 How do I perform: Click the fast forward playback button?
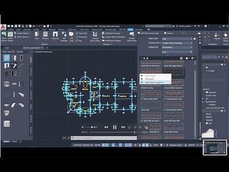pos(123,127)
